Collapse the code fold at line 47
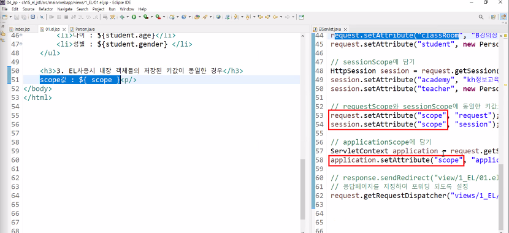Image resolution: width=509 pixels, height=233 pixels. click(21, 44)
